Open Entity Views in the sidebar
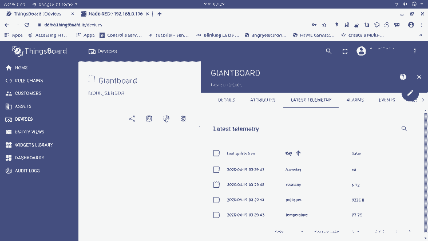This screenshot has width=428, height=241. (25, 132)
